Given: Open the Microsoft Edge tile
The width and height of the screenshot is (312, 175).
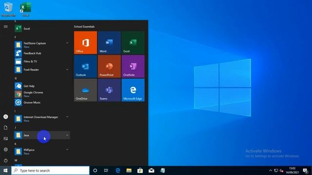Looking at the screenshot, I should (133, 90).
